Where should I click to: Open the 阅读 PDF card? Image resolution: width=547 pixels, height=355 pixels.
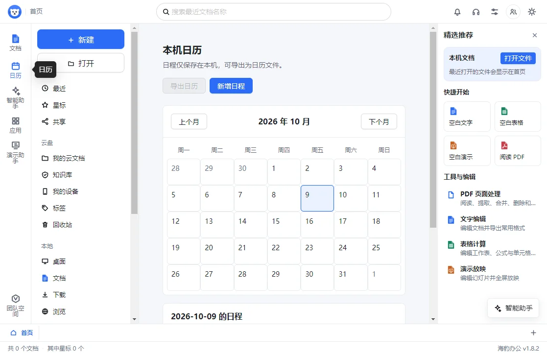point(518,151)
